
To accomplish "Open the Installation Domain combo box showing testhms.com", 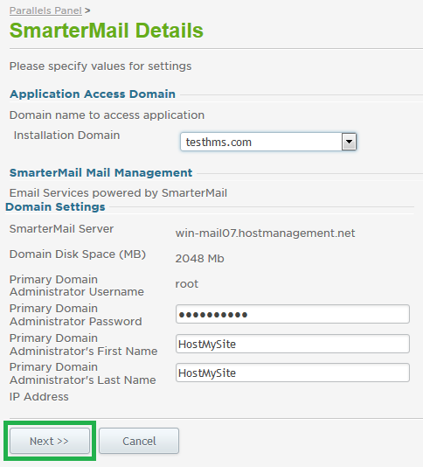I will tap(268, 142).
